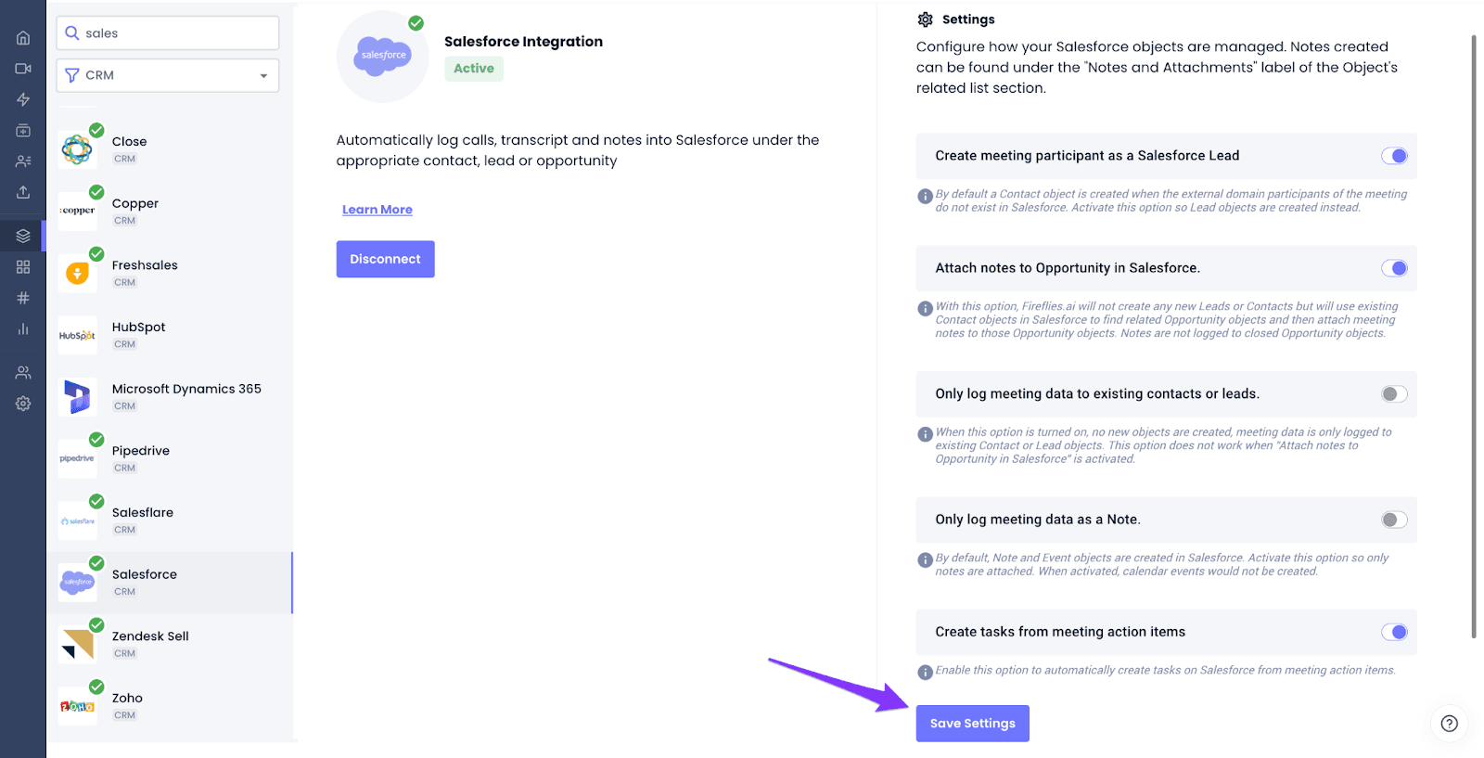Click the info icon under Salesforce Lead option
1484x758 pixels.
pos(925,197)
